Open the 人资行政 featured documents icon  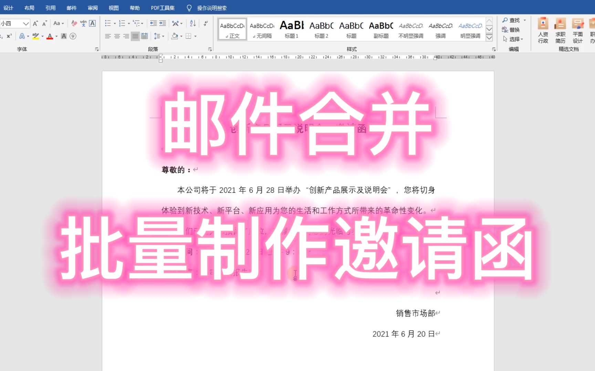pyautogui.click(x=543, y=30)
